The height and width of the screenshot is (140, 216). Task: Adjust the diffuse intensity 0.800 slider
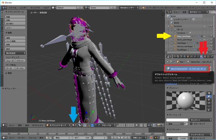point(177,124)
